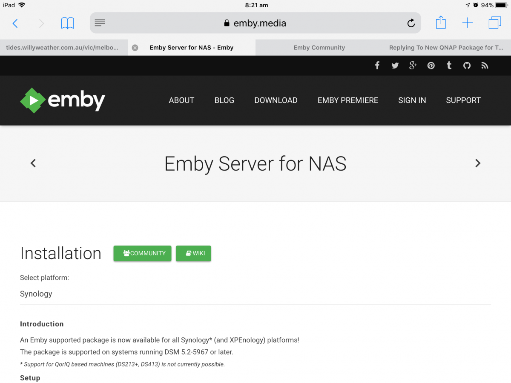511x383 pixels.
Task: Click the 'Setup' heading
Action: click(x=30, y=378)
